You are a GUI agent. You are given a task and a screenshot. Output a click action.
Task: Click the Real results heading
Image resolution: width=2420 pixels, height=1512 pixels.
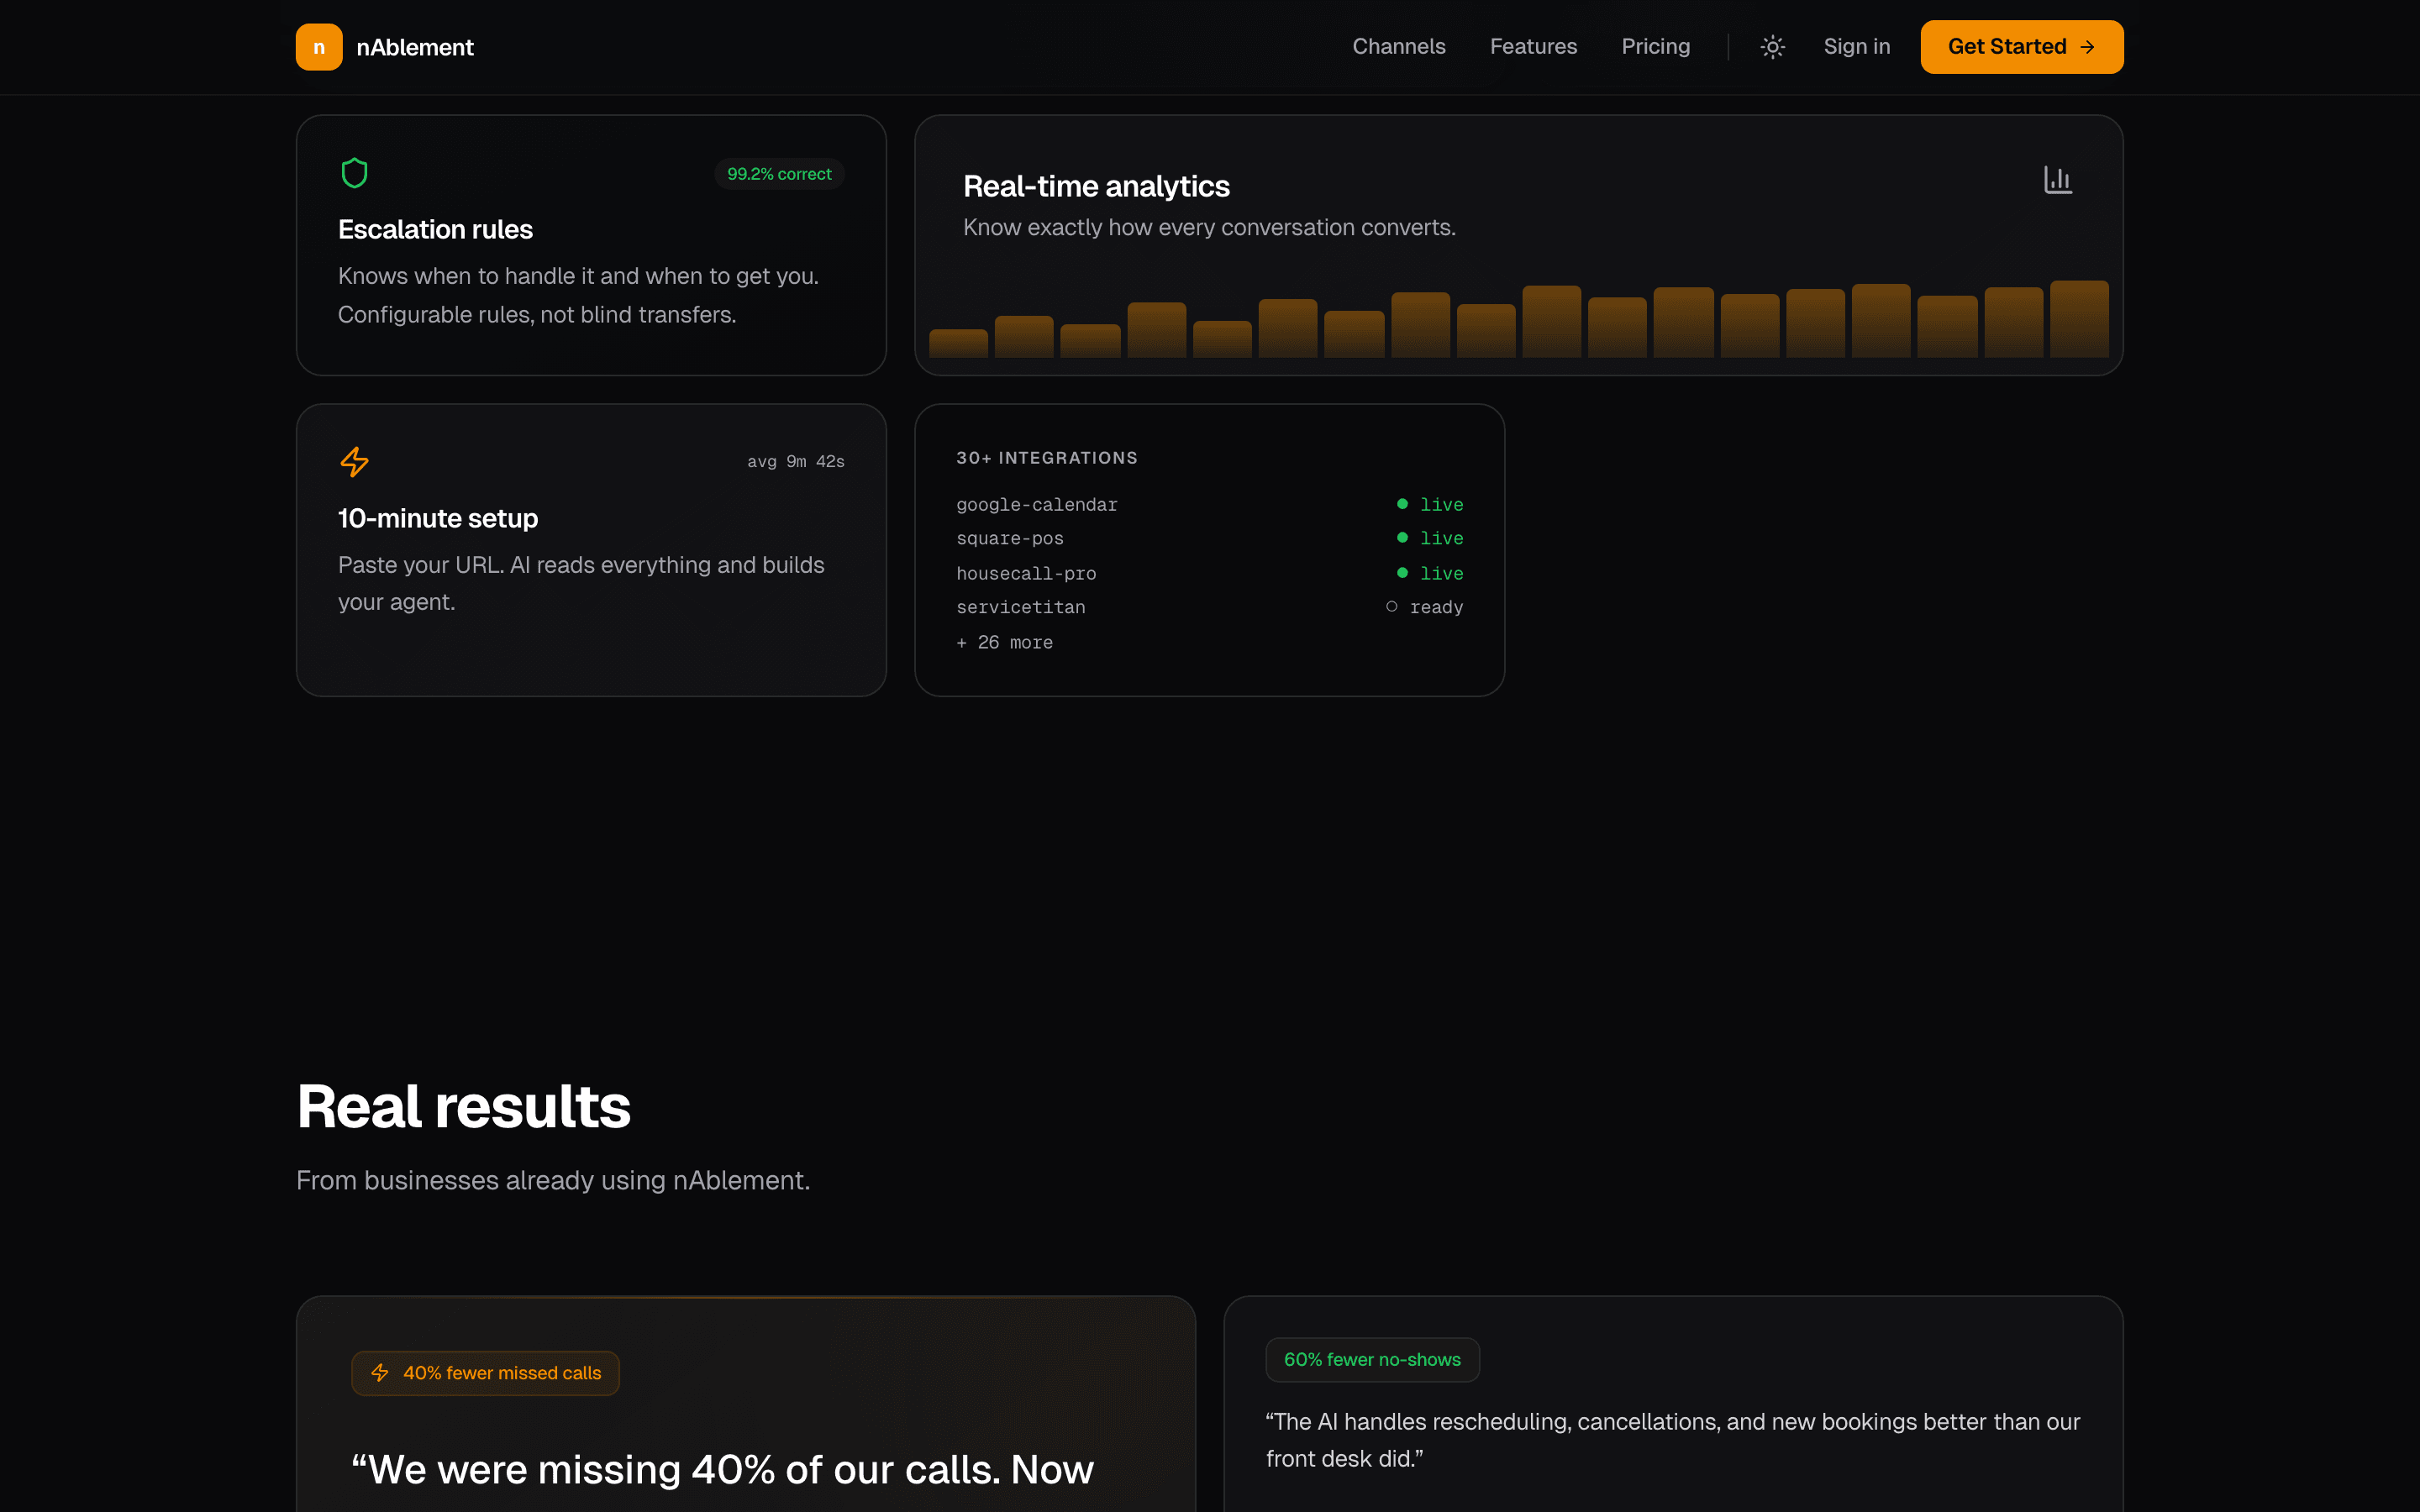[x=464, y=1106]
